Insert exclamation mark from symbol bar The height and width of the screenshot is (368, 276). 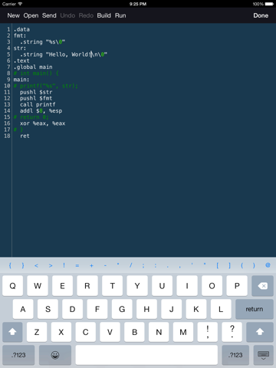pos(64,265)
